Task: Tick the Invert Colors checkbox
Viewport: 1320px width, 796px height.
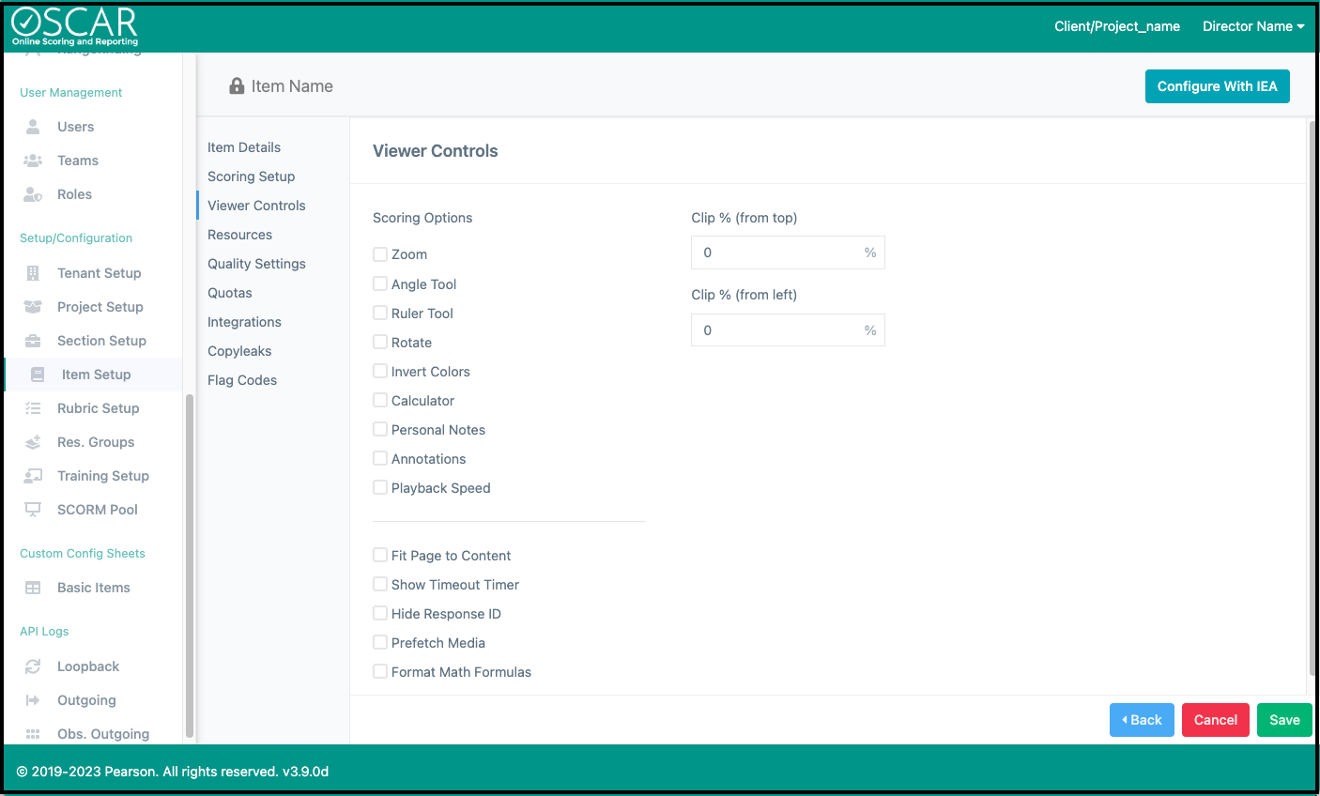Action: tap(380, 372)
